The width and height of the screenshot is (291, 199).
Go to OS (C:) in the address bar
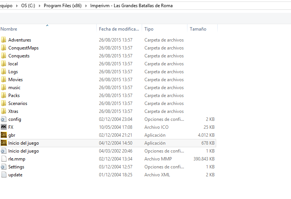(x=28, y=6)
